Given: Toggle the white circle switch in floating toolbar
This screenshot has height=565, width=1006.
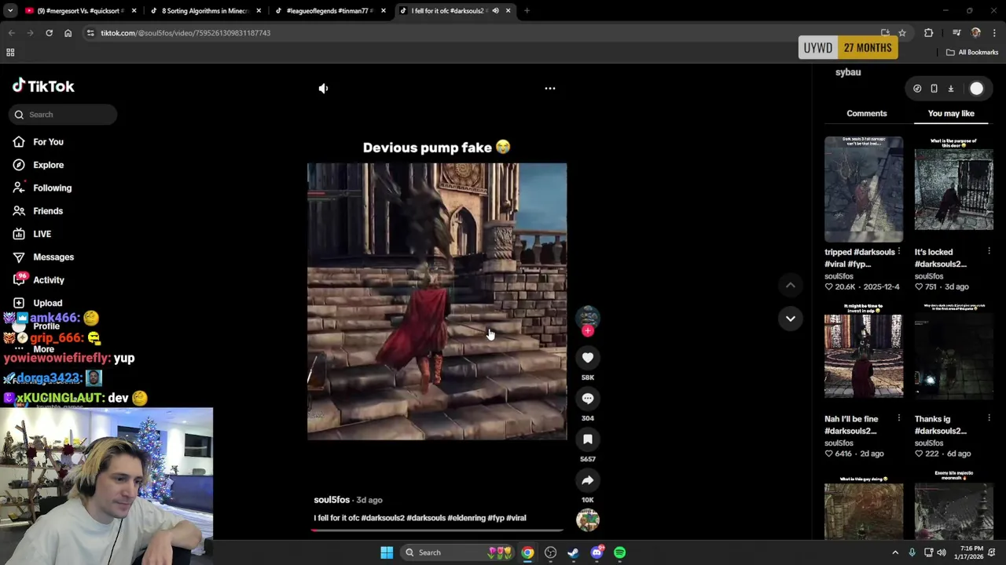Looking at the screenshot, I should (976, 89).
